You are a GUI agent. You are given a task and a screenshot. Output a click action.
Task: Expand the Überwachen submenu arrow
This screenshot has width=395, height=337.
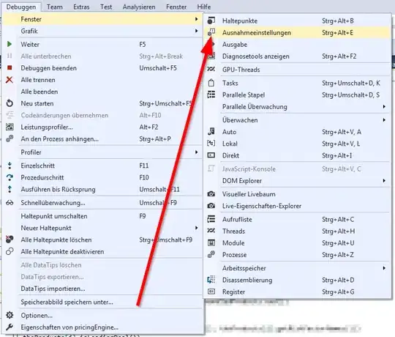click(x=384, y=120)
